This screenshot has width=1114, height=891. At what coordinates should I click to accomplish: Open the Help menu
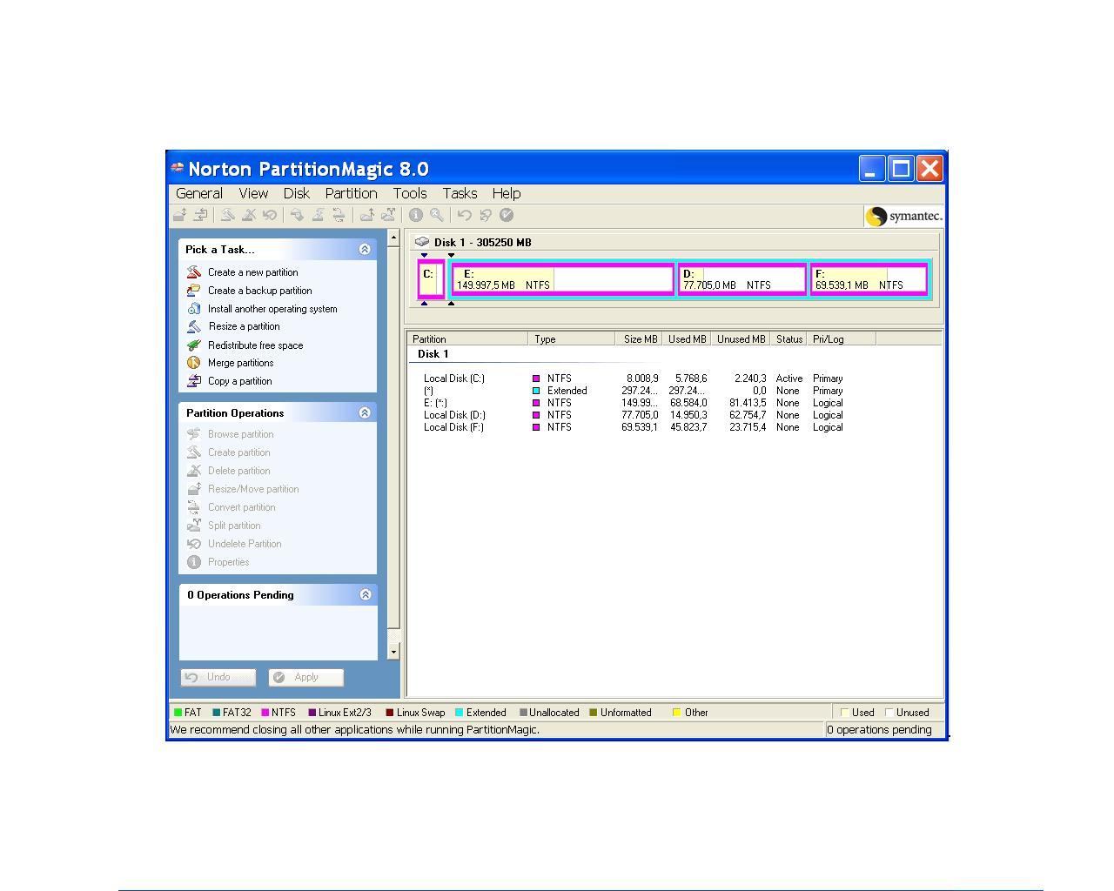[x=507, y=193]
